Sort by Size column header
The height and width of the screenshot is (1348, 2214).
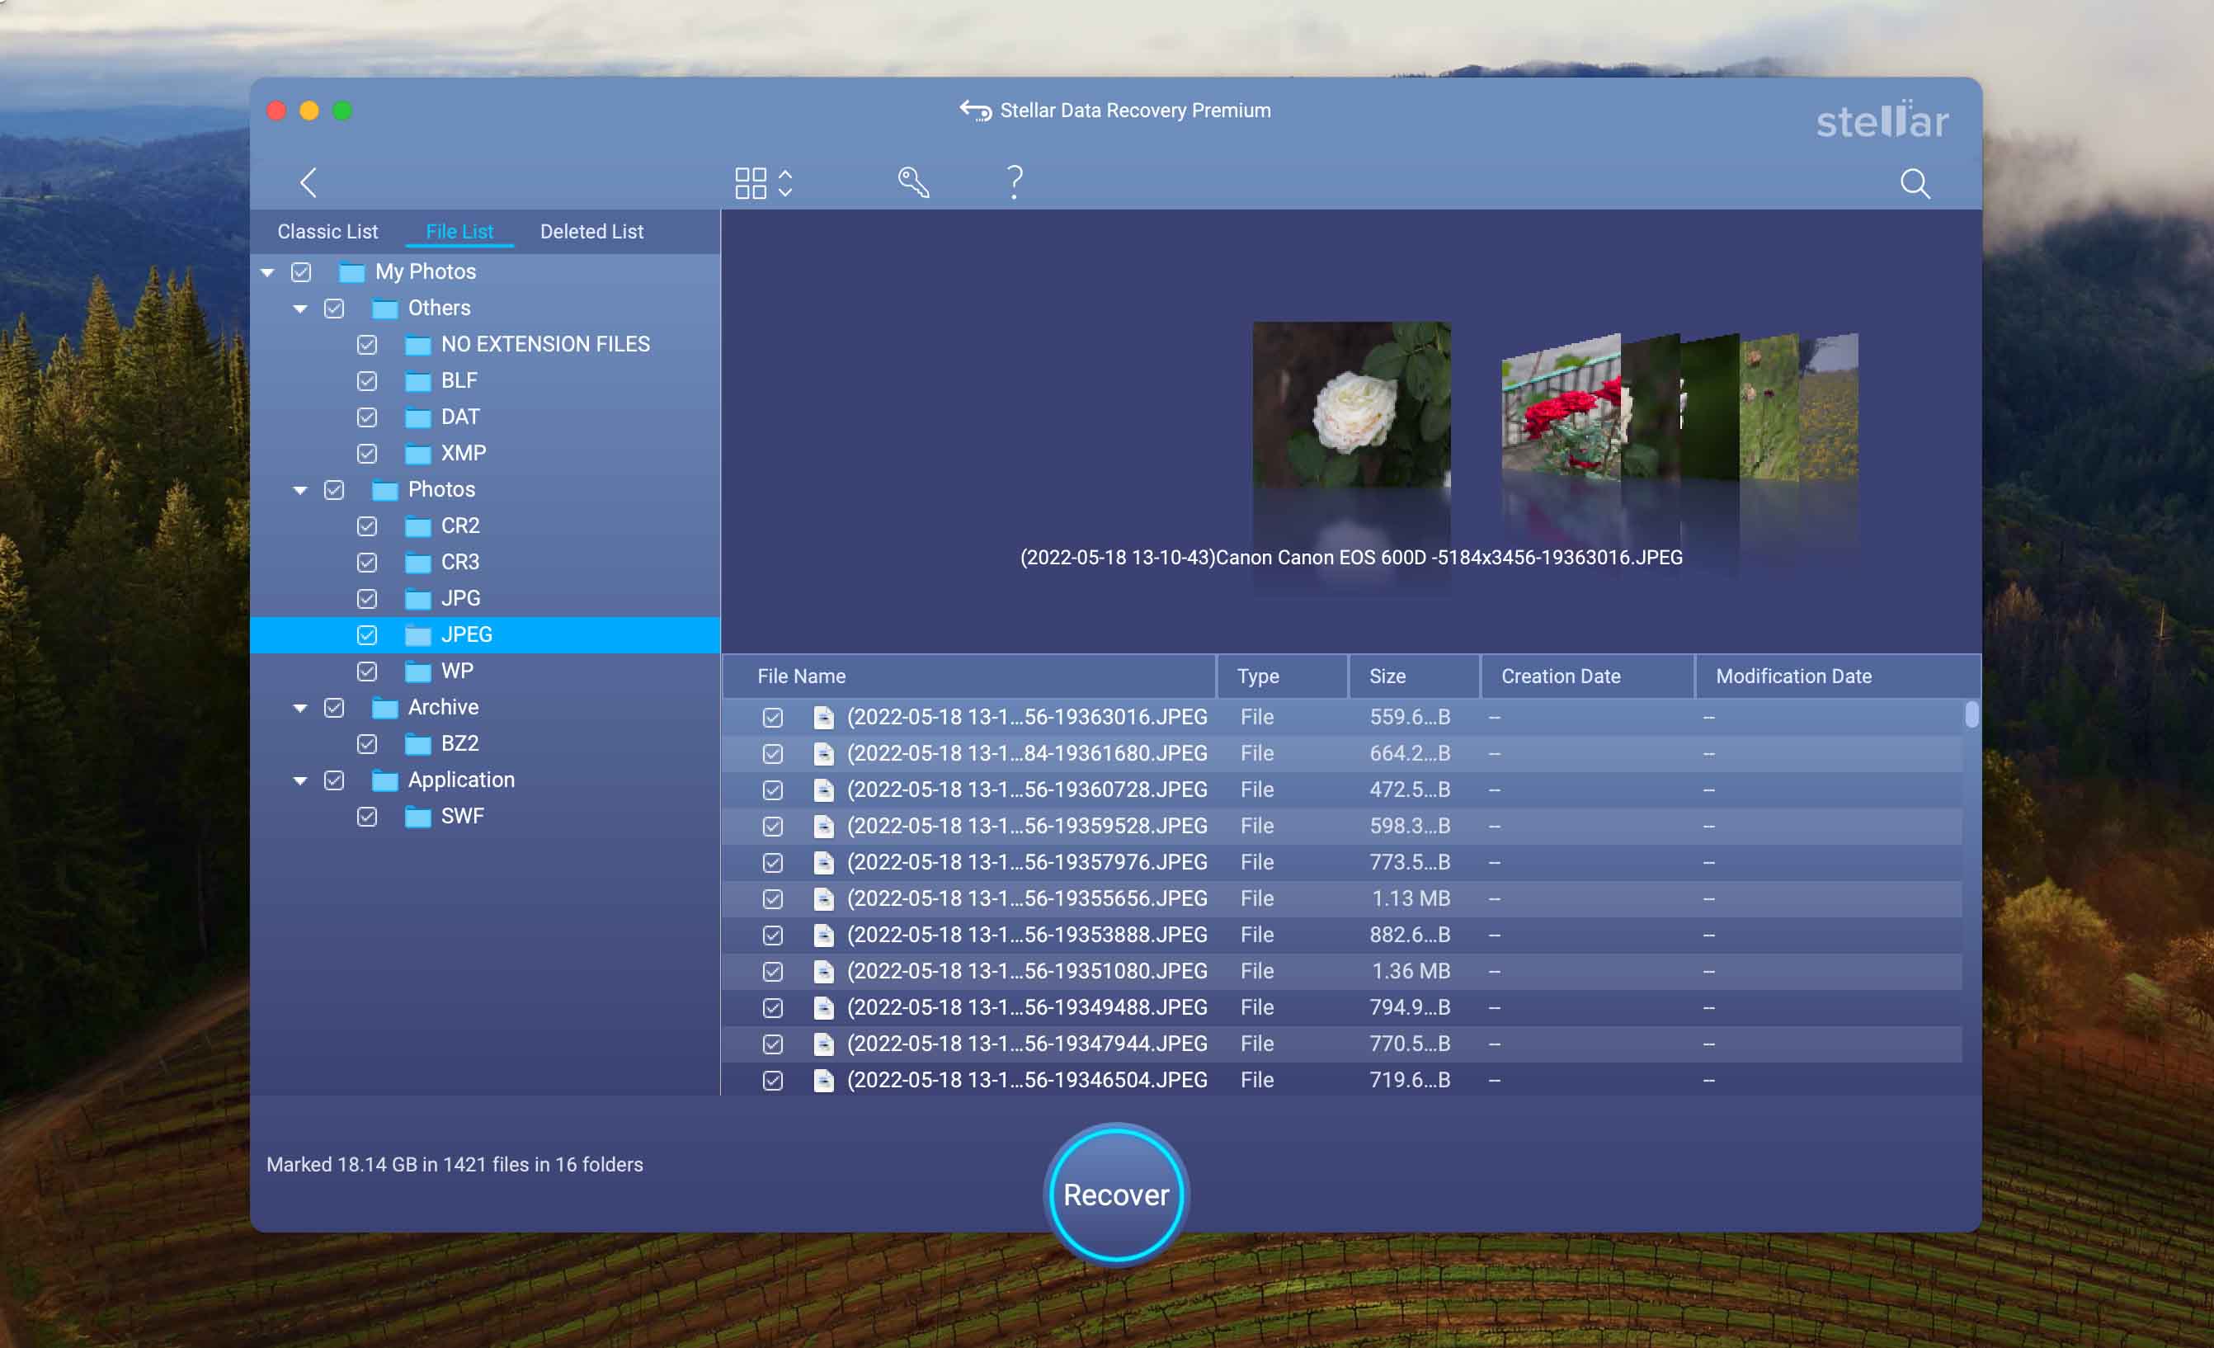coord(1415,676)
